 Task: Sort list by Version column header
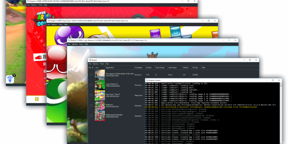(x=150, y=67)
